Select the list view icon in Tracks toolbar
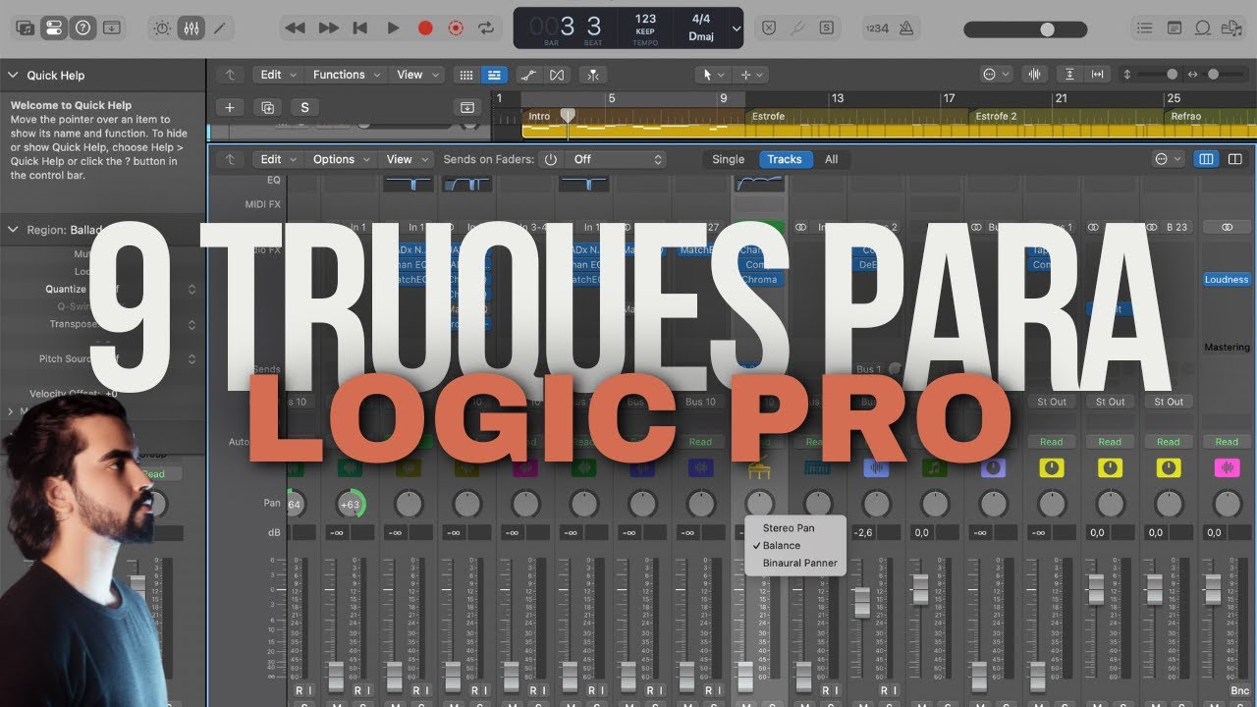Viewport: 1257px width, 707px height. (494, 75)
